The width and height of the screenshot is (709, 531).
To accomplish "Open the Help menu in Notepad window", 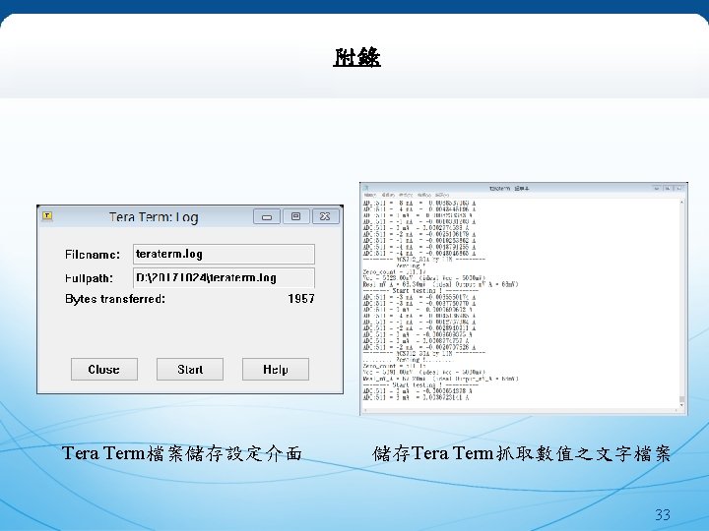I will pos(442,195).
